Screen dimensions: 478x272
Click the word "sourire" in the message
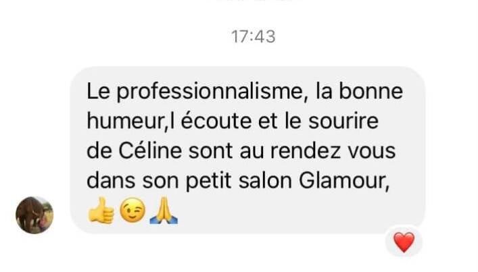[x=343, y=121]
